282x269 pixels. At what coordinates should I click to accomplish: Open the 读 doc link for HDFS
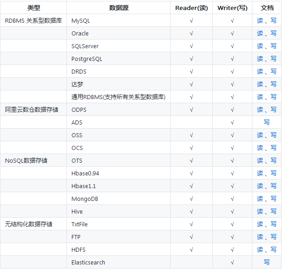[260, 249]
